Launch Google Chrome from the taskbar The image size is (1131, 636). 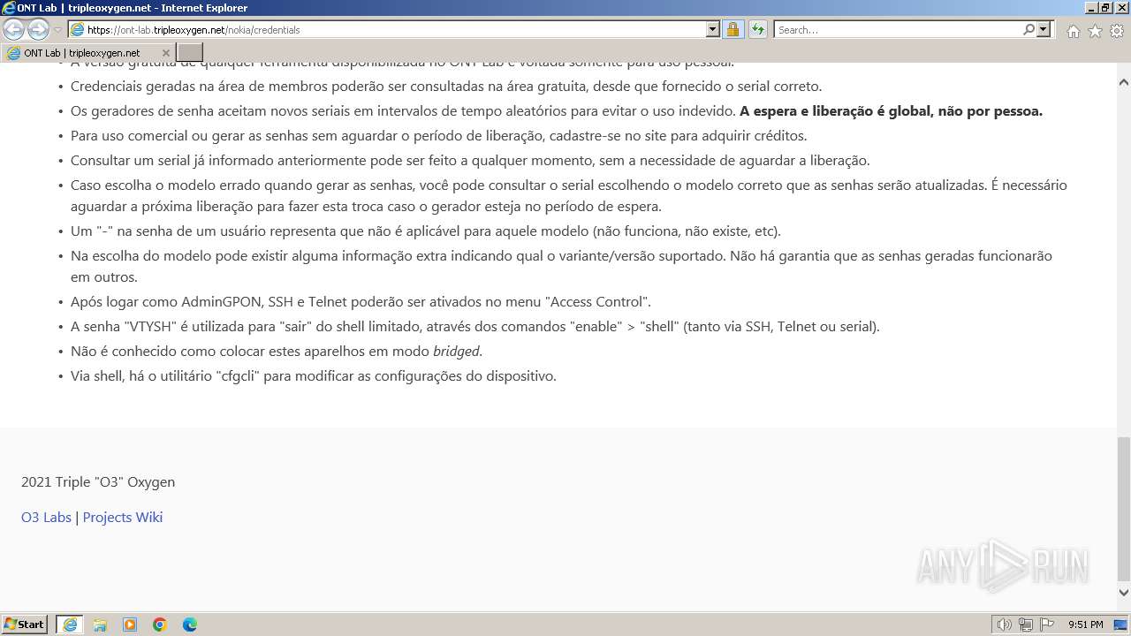click(x=160, y=625)
